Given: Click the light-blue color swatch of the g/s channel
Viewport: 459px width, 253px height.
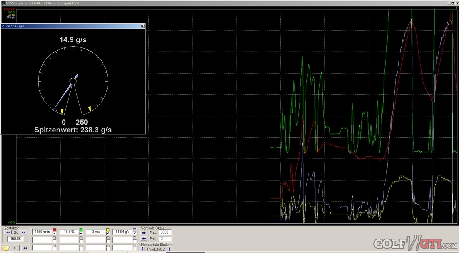Looking at the screenshot, I should coord(135,230).
